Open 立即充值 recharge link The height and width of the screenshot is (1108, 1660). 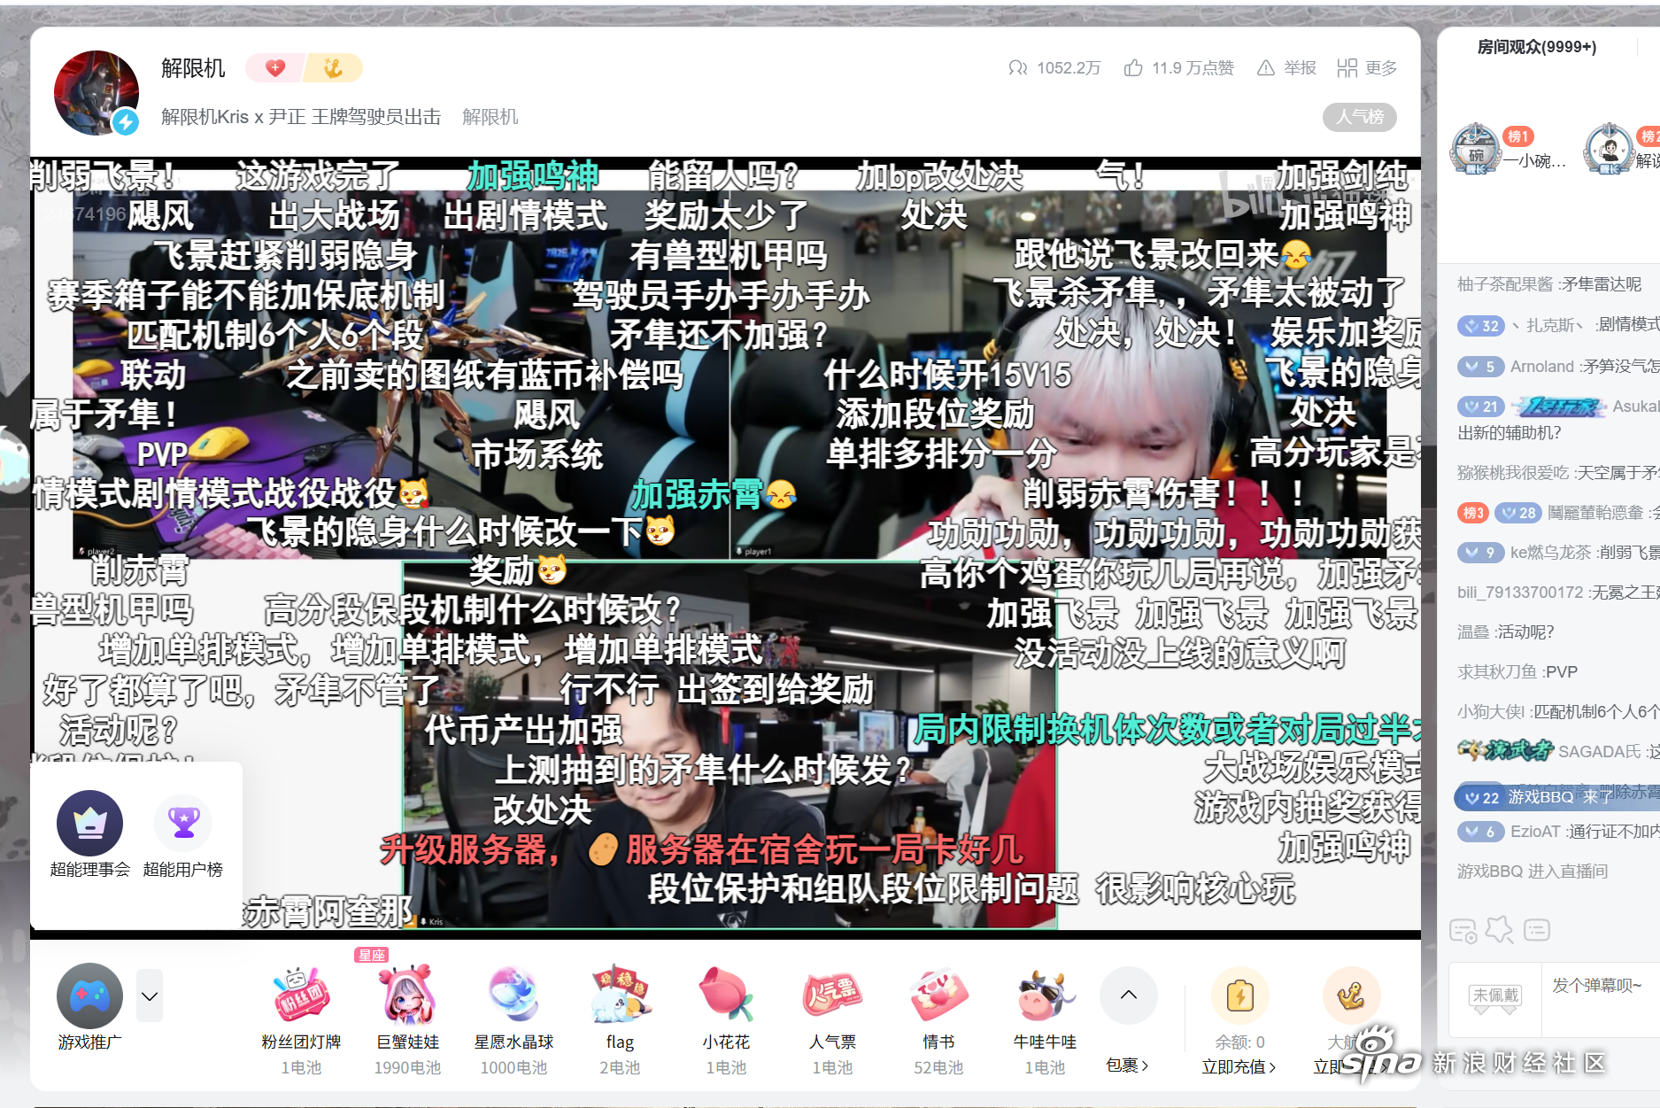coord(1239,1067)
